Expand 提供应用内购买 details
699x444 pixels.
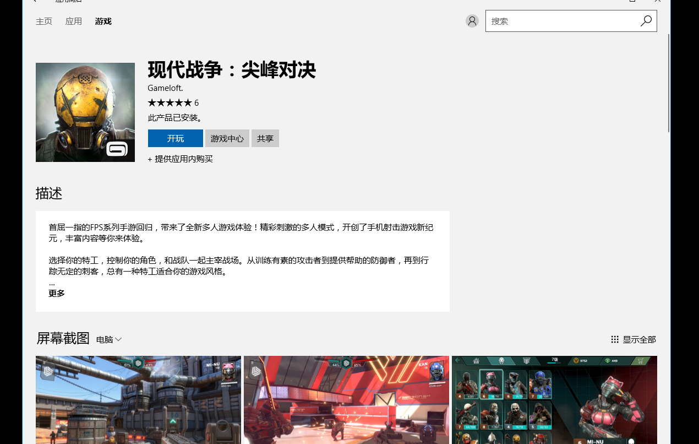coord(180,159)
